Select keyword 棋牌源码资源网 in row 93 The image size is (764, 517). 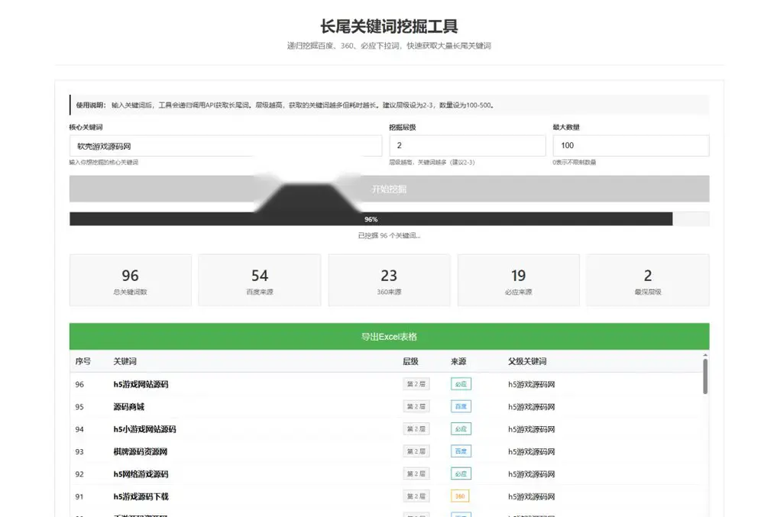141,451
